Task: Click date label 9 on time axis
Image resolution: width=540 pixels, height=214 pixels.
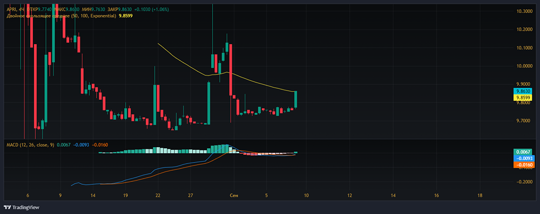Action: point(60,195)
